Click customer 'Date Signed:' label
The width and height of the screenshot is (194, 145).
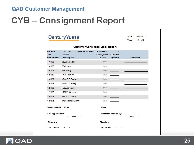pyautogui.click(x=106, y=128)
